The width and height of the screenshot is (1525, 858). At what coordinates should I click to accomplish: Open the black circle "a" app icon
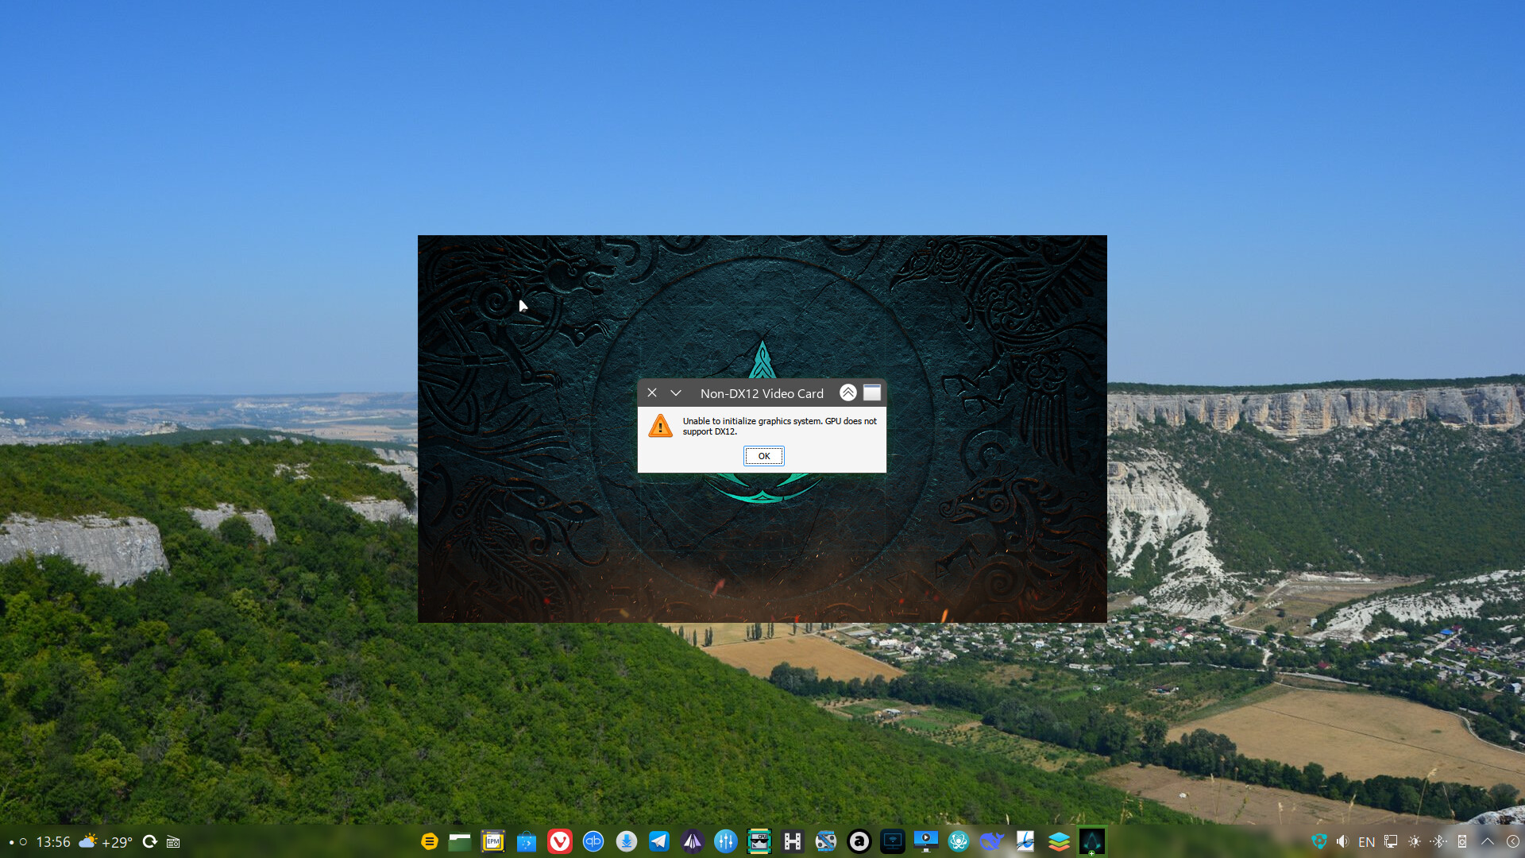[x=859, y=841]
